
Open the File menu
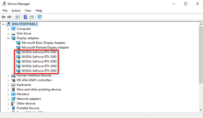tap(5, 11)
